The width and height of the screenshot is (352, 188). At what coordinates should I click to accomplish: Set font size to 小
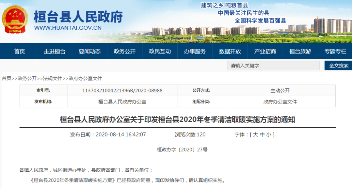coord(269,135)
